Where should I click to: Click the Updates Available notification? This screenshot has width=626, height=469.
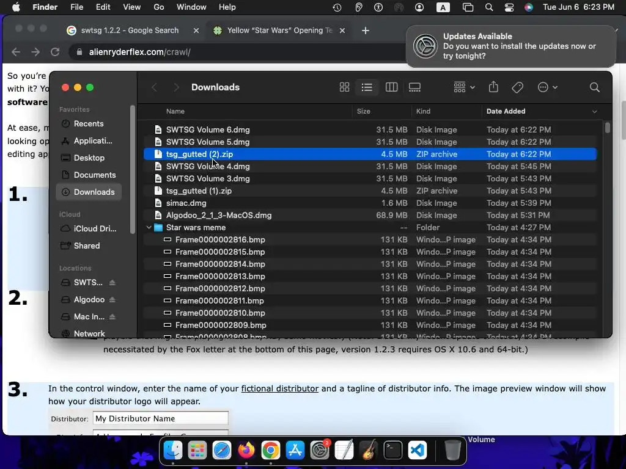[x=510, y=46]
